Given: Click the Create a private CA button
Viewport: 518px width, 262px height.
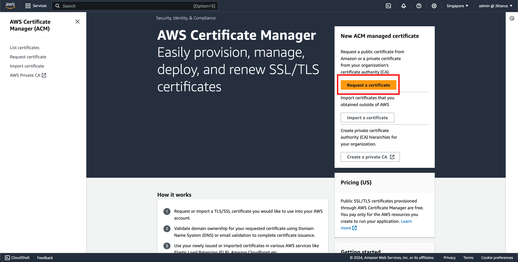Looking at the screenshot, I should [370, 157].
